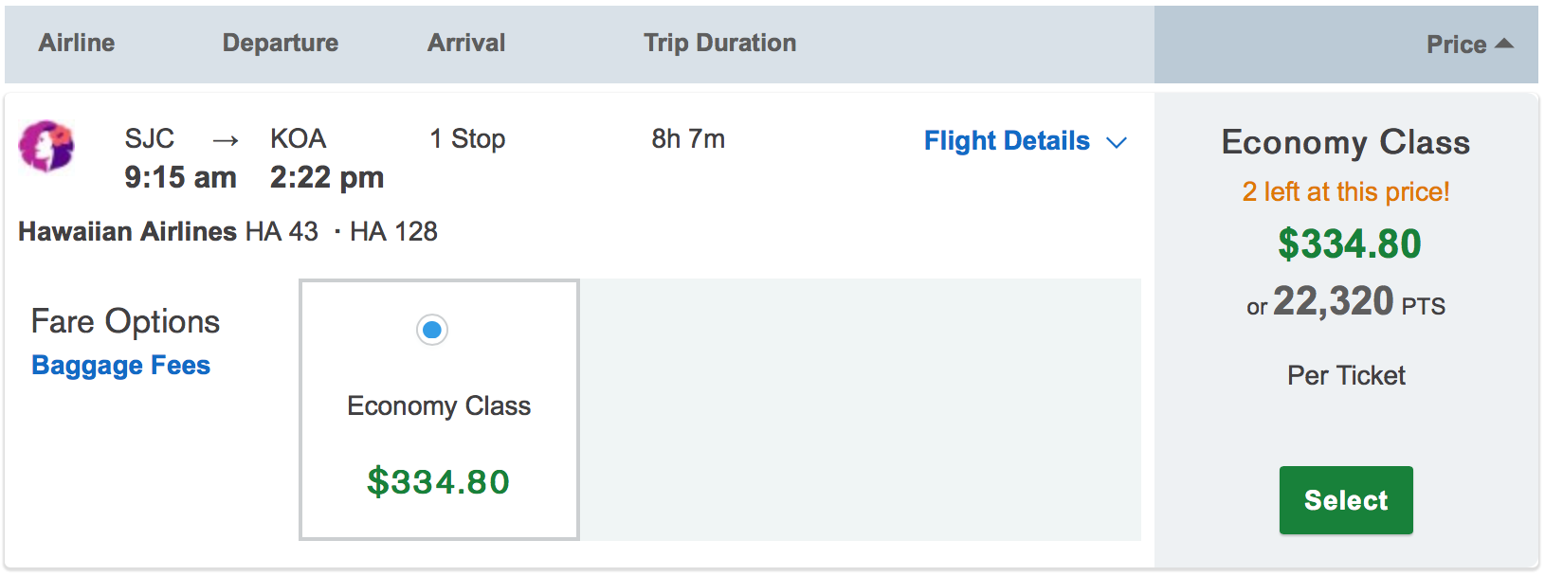Open the Flight Details link
1545x576 pixels.
[x=1007, y=141]
